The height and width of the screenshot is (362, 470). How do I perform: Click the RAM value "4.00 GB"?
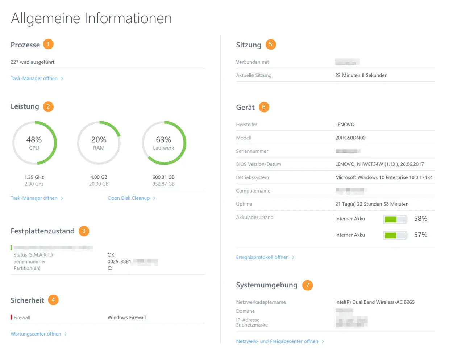pos(99,177)
